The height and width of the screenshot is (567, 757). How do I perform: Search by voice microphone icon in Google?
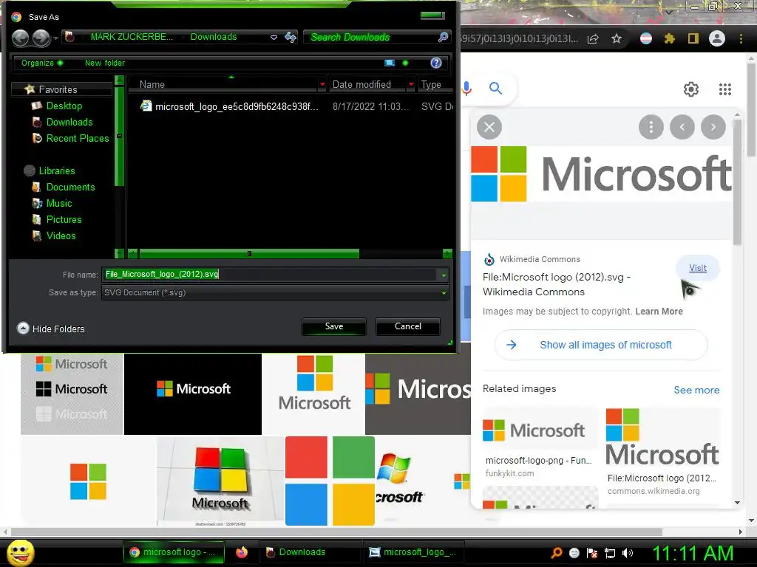pyautogui.click(x=466, y=89)
